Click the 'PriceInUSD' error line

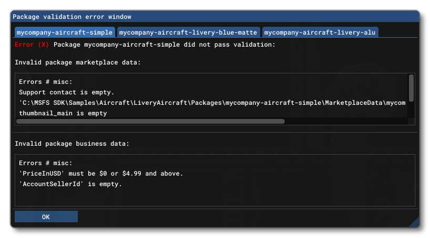[x=101, y=174]
